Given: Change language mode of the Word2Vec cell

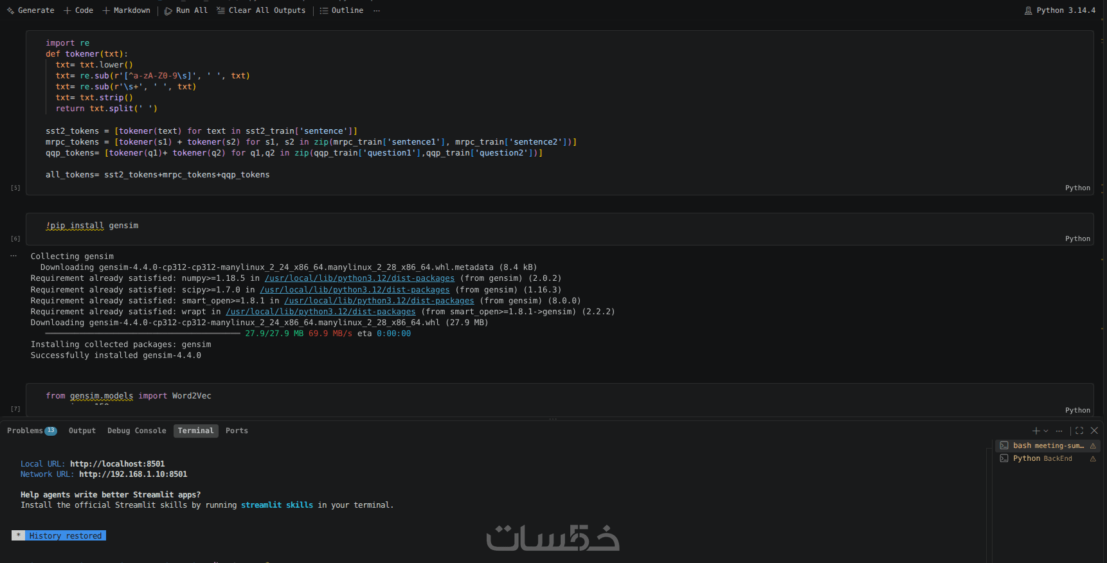Looking at the screenshot, I should [1077, 411].
